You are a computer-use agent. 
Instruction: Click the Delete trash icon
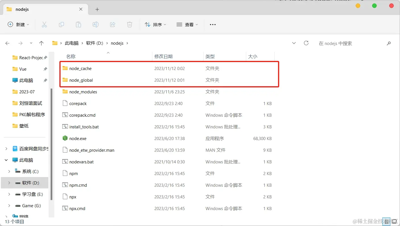click(x=130, y=24)
